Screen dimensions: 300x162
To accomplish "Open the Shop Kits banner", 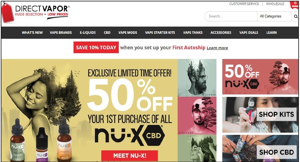I will 260,115.
